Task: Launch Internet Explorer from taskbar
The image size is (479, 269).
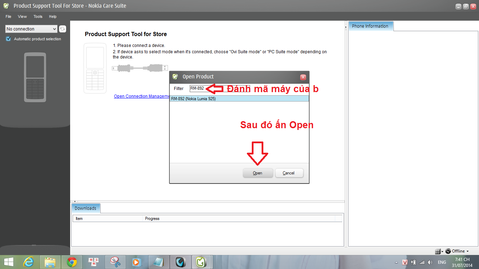Action: coord(29,262)
